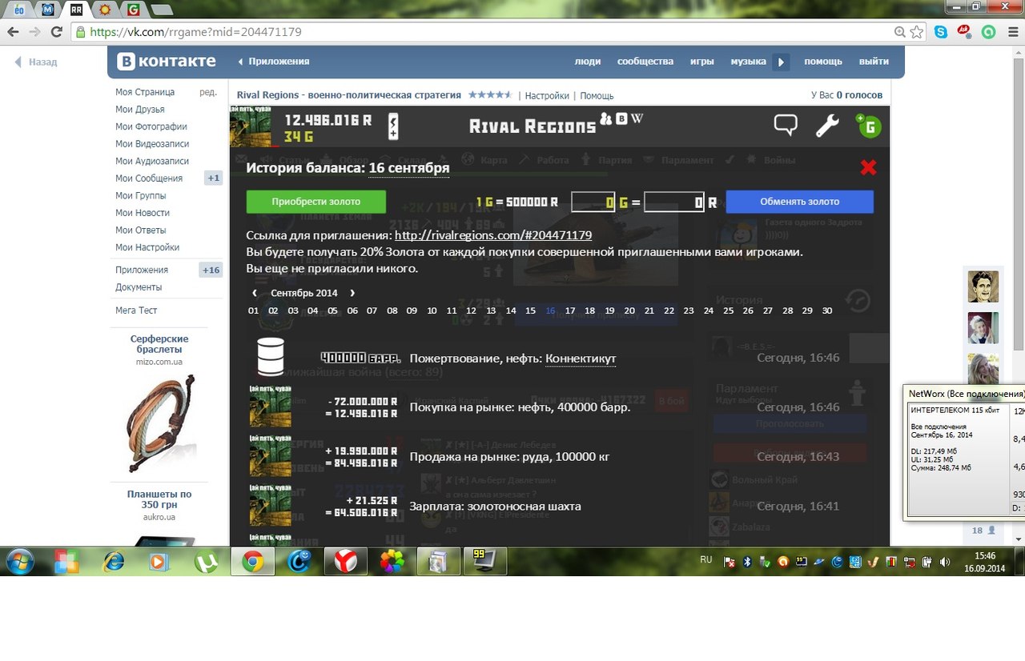Open the player avatar in game header
The image size is (1025, 661).
pos(251,126)
